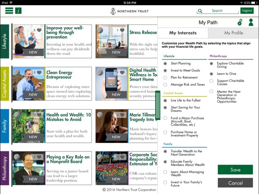Tap the iPad battery indicator
This screenshot has height=194, width=259.
point(254,3)
